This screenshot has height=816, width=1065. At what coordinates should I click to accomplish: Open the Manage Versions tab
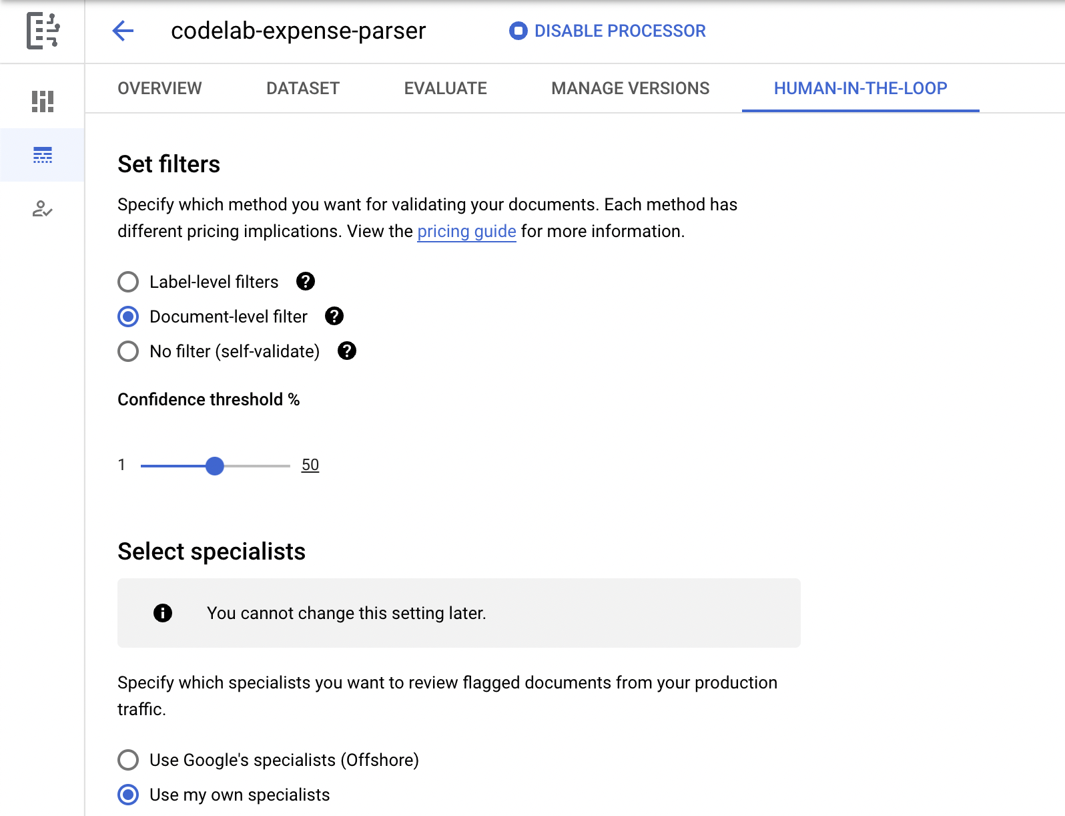[630, 88]
